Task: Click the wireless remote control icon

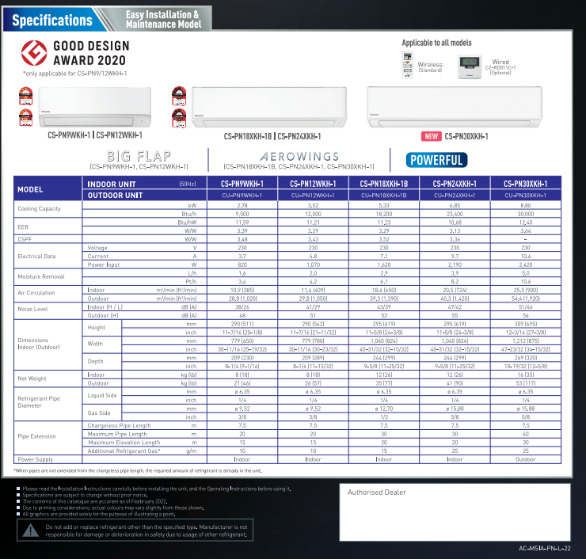Action: (x=409, y=64)
